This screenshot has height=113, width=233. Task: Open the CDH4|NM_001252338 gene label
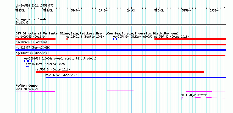(194, 95)
